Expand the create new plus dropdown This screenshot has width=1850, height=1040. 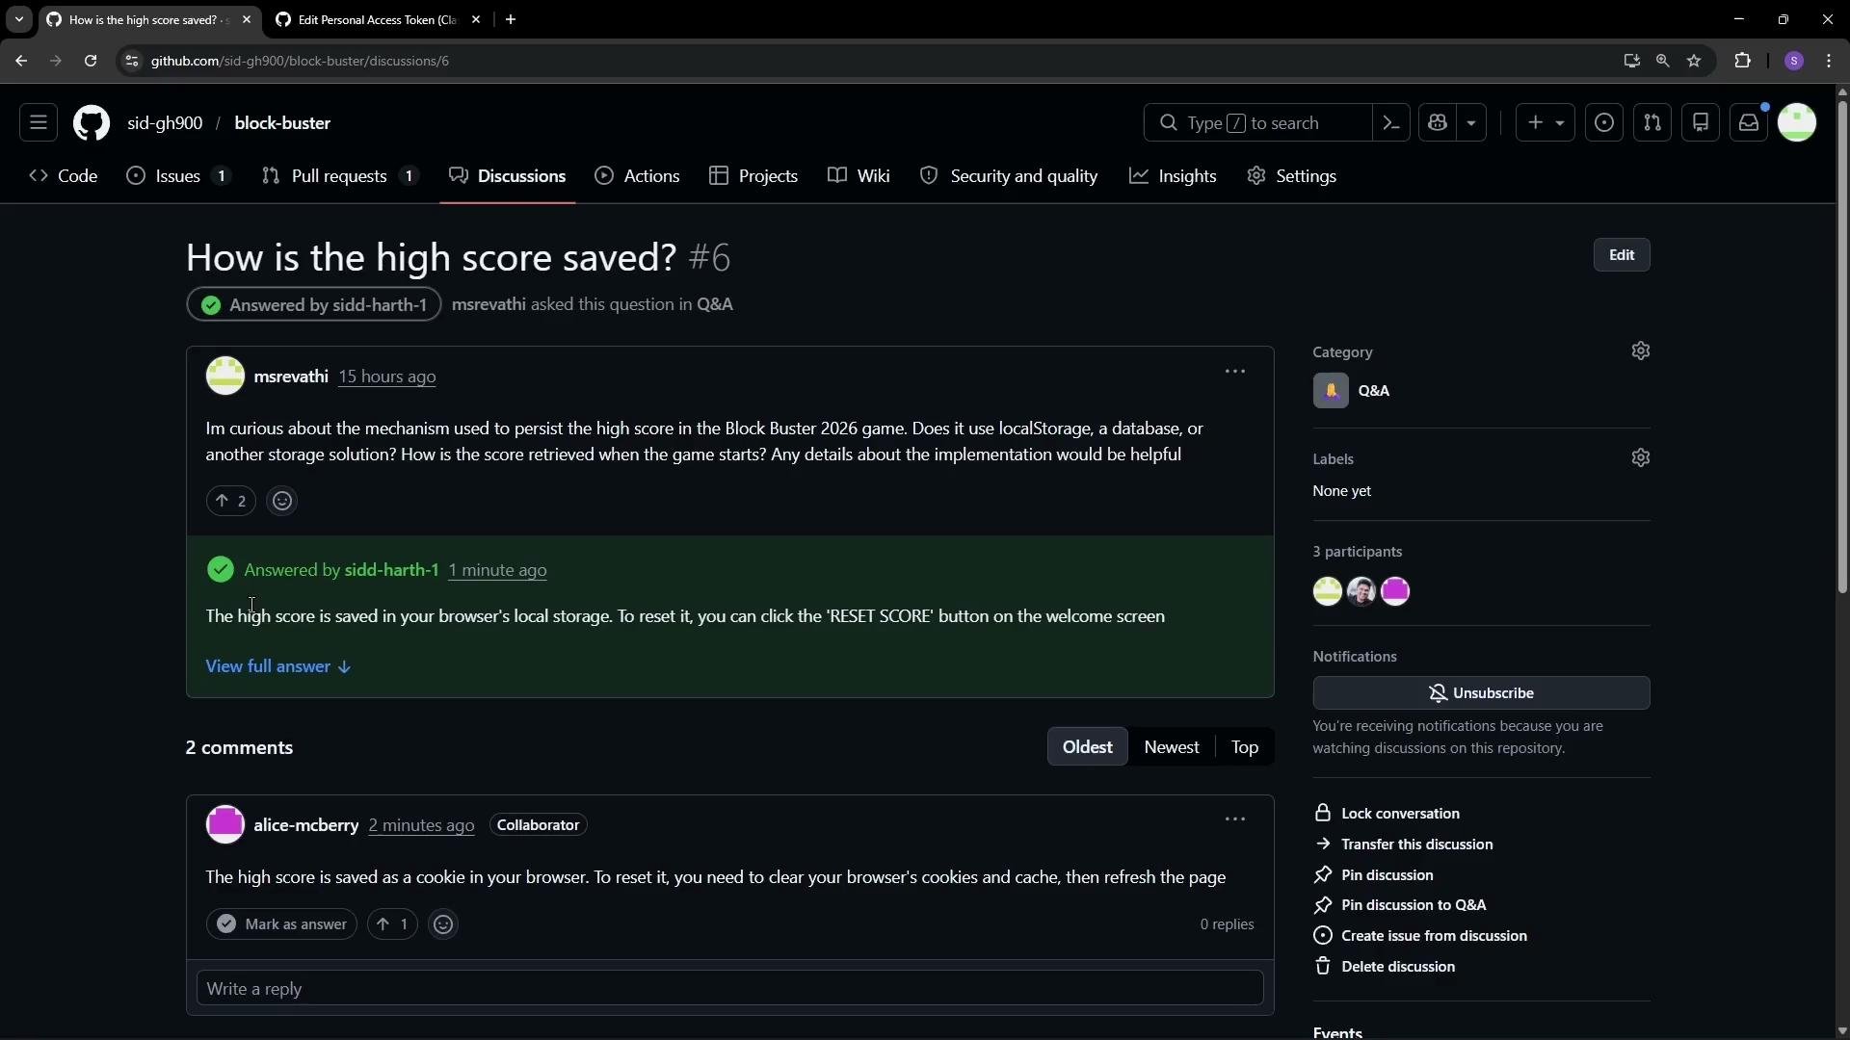coord(1546,123)
